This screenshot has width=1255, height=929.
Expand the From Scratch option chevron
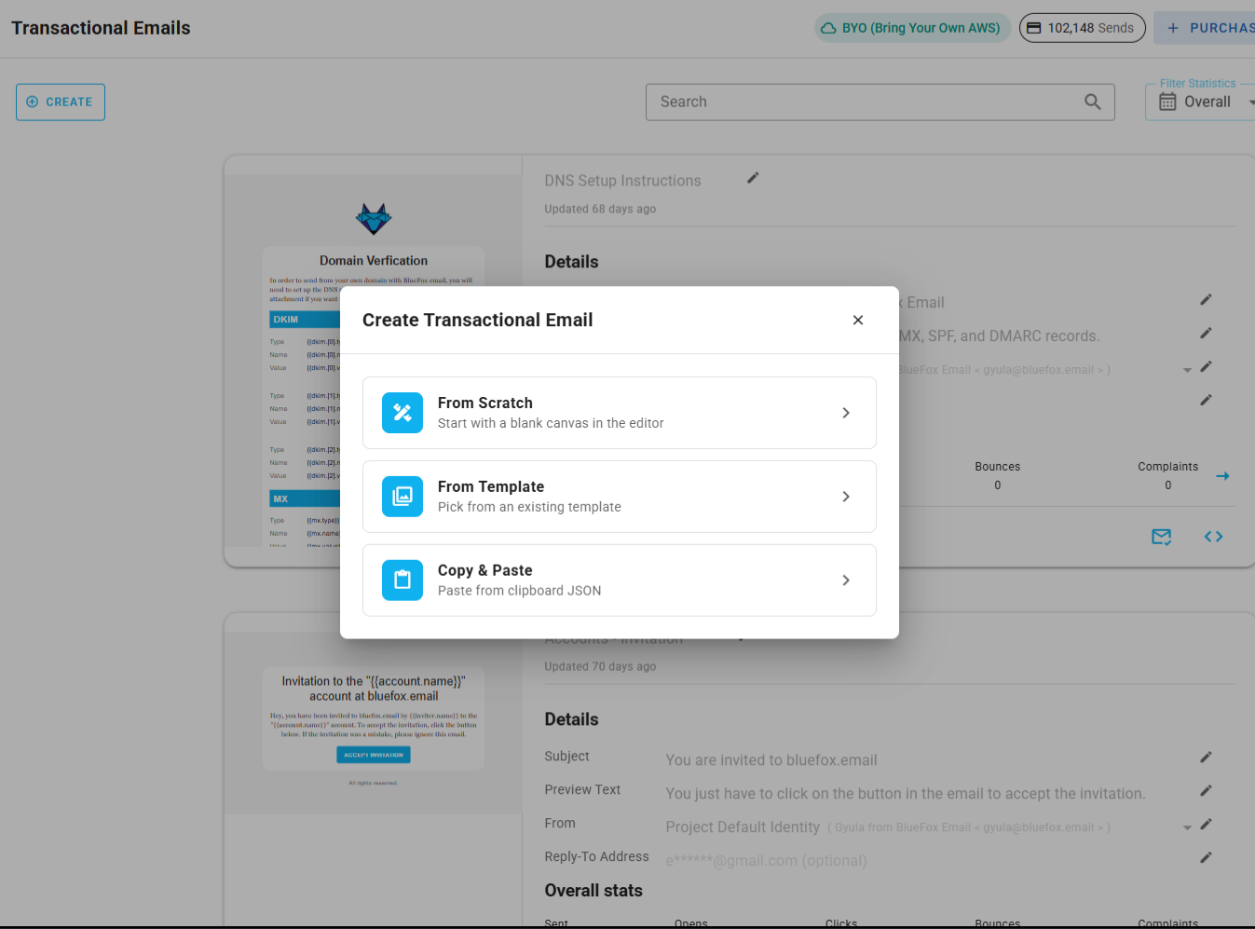tap(846, 412)
